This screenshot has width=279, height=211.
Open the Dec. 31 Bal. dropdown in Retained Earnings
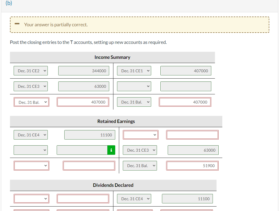point(140,166)
